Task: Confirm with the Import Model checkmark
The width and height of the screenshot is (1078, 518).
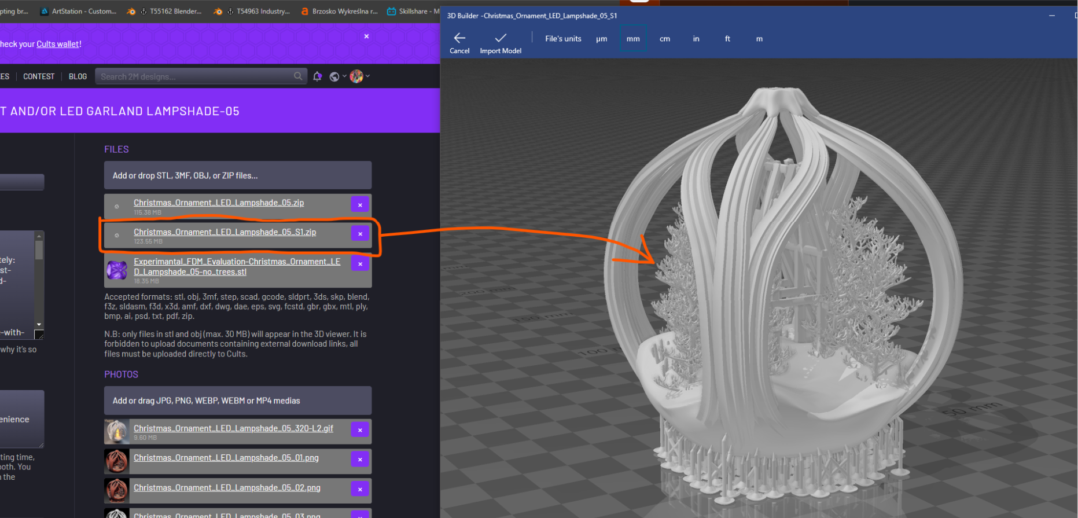Action: [x=501, y=43]
